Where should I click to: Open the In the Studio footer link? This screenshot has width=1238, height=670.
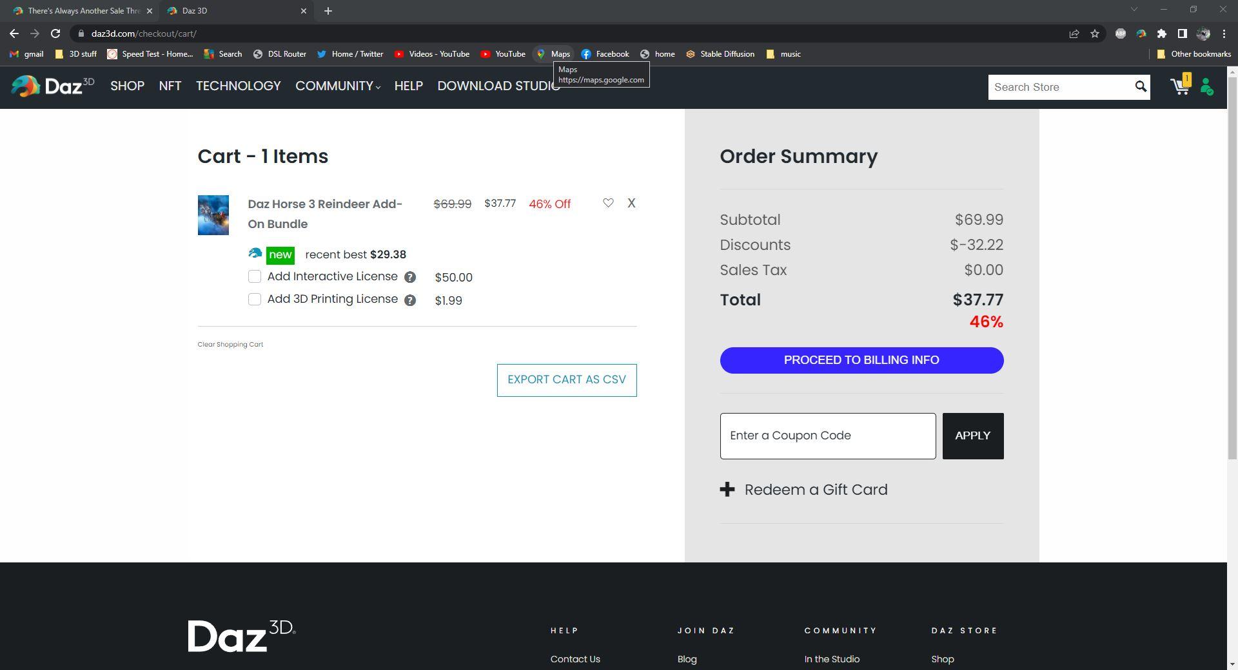832,660
